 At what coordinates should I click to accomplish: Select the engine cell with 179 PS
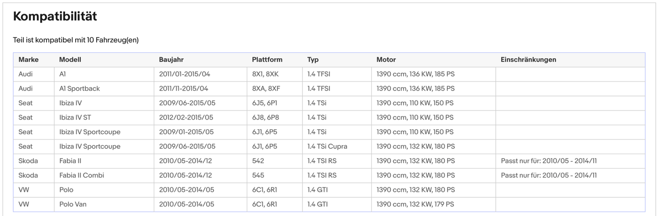415,204
